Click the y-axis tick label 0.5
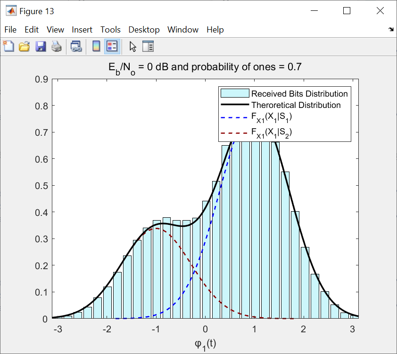 [41, 186]
